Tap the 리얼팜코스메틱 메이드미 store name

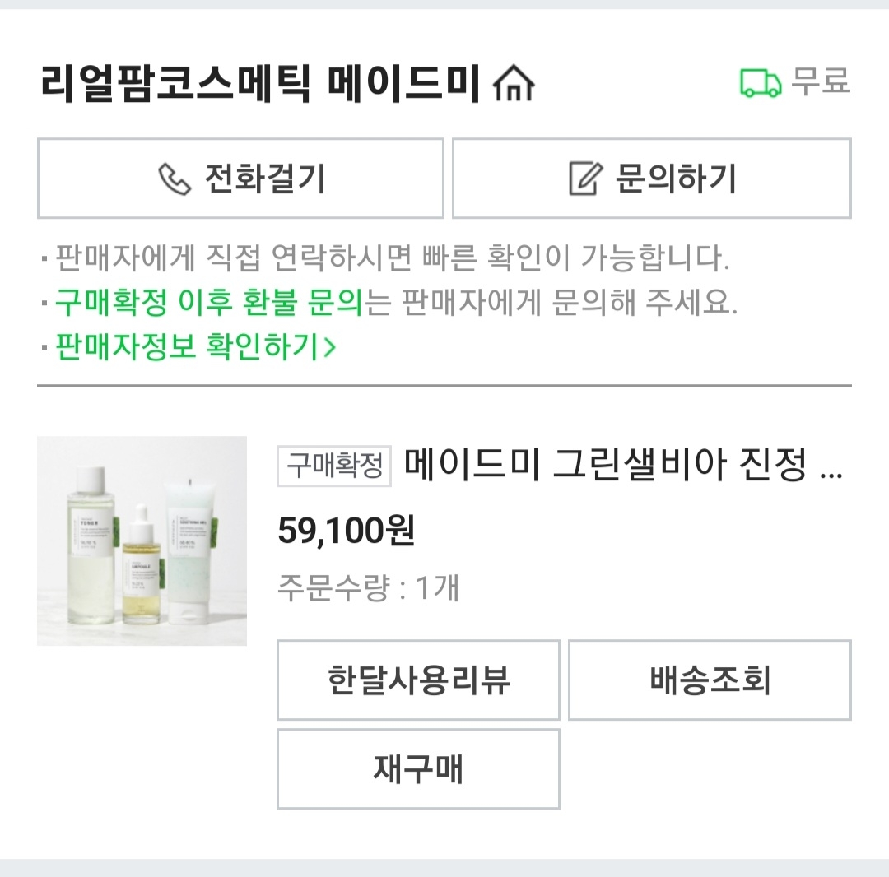[x=259, y=84]
